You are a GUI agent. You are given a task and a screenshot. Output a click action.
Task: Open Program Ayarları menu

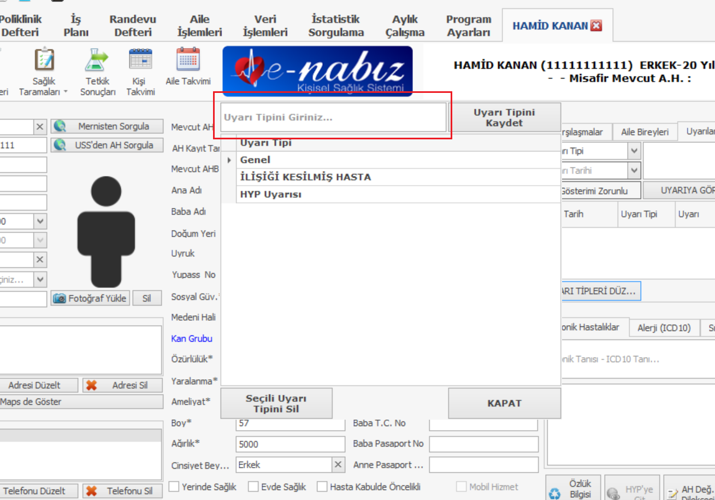[469, 26]
